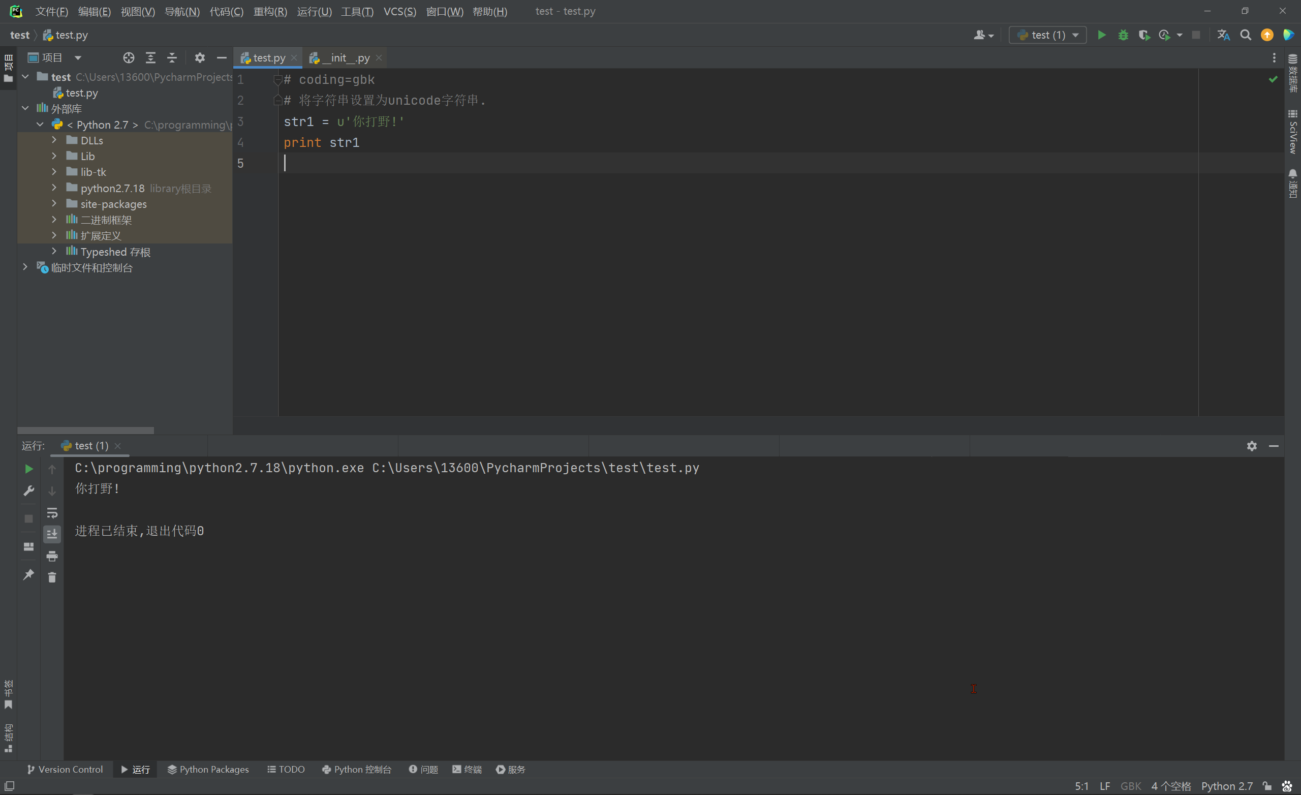
Task: Click the Search everywhere icon in toolbar
Action: coord(1245,36)
